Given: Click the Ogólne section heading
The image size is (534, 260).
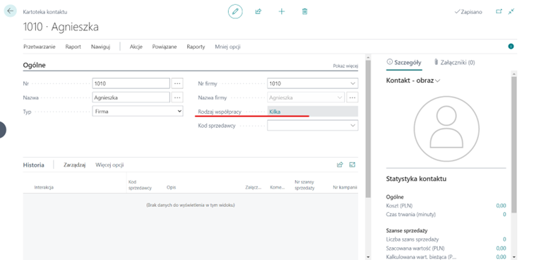Looking at the screenshot, I should coord(34,65).
